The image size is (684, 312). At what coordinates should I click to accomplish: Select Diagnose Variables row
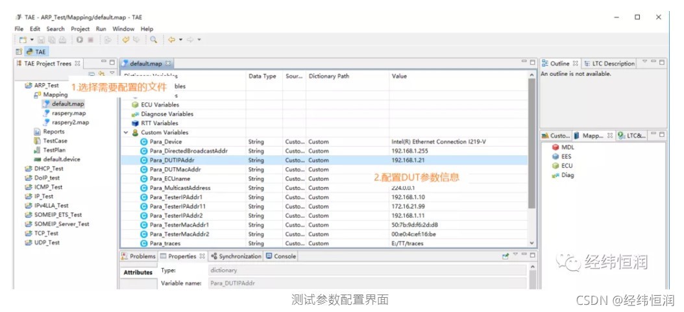click(x=324, y=114)
